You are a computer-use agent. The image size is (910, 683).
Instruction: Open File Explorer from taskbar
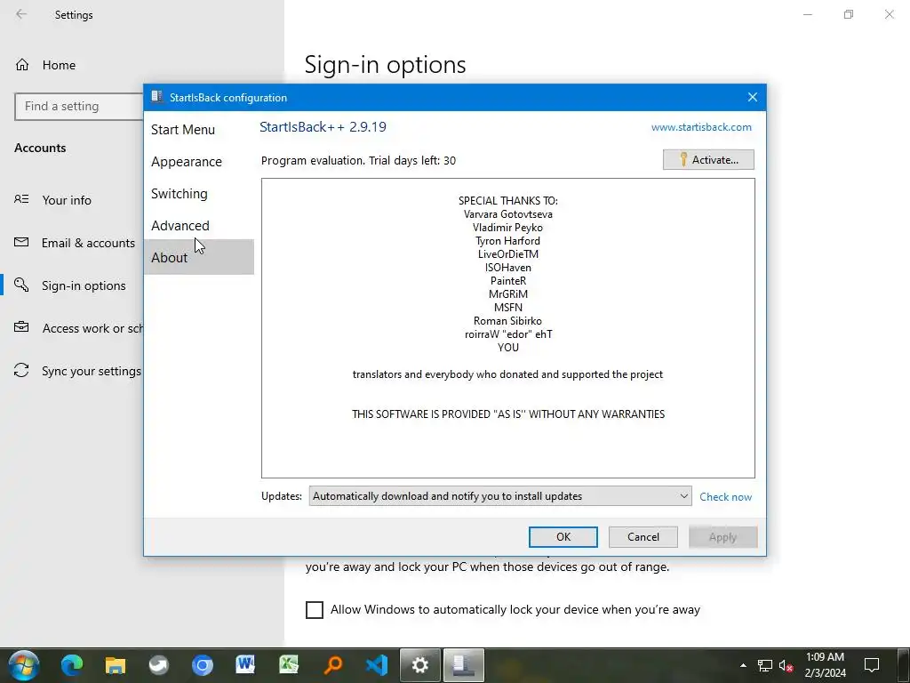115,665
